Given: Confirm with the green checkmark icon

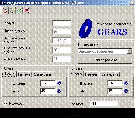Looking at the screenshot, I should [x=19, y=10].
